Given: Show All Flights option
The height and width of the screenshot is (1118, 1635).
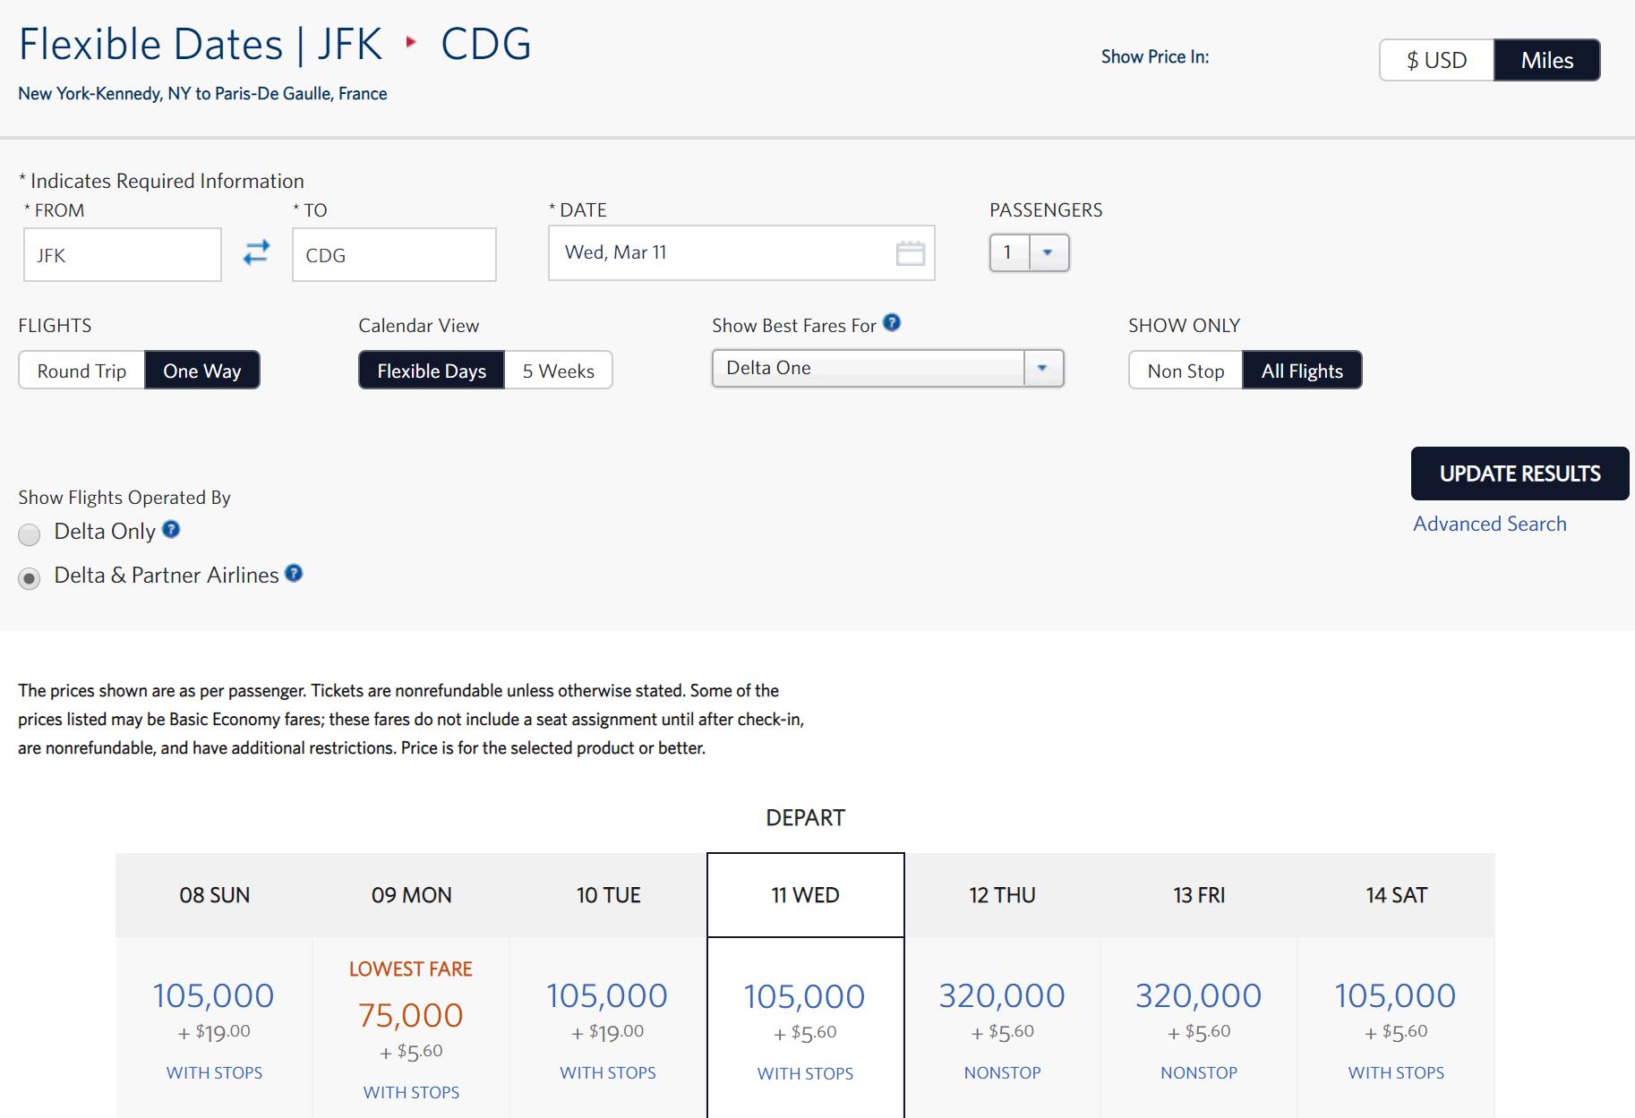Looking at the screenshot, I should click(1302, 371).
